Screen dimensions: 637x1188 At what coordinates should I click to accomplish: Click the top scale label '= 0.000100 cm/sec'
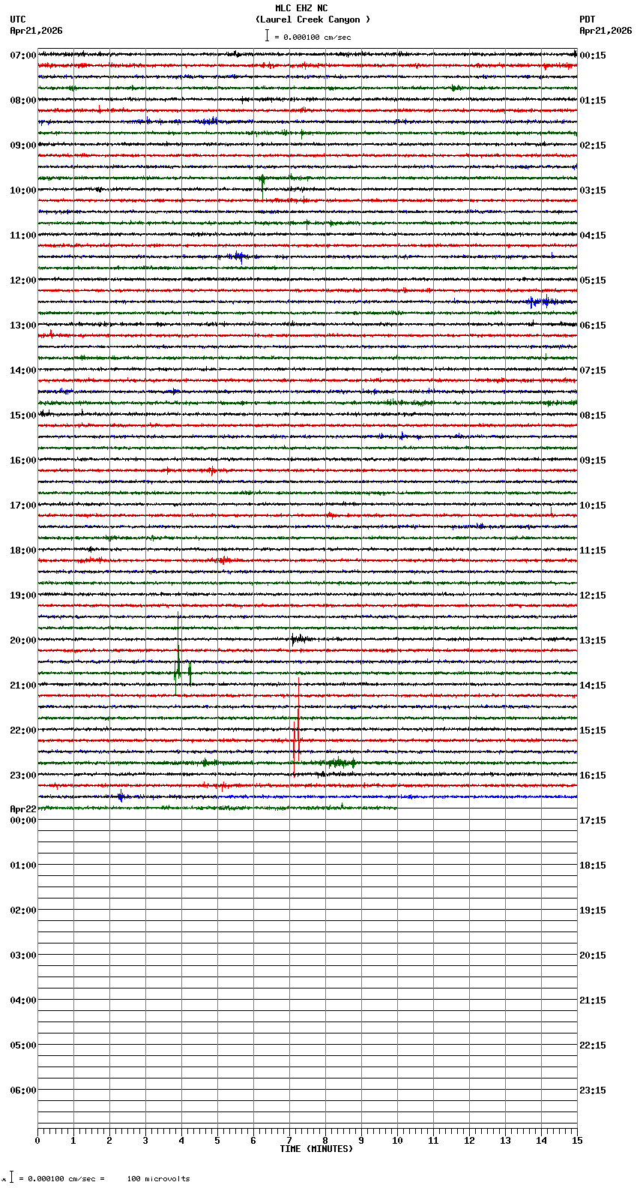coord(313,37)
